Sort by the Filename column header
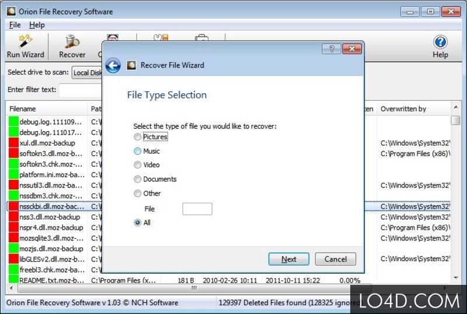 (47, 109)
